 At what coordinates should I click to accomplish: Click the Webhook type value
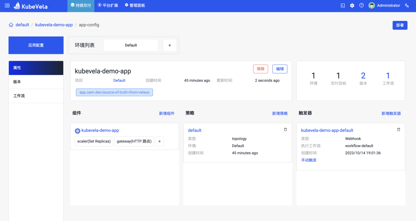click(353, 139)
